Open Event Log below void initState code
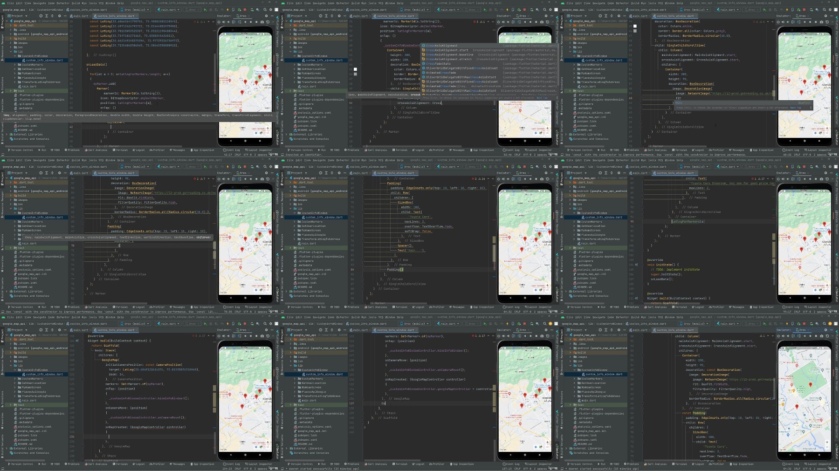This screenshot has width=839, height=471. pyautogui.click(x=791, y=307)
